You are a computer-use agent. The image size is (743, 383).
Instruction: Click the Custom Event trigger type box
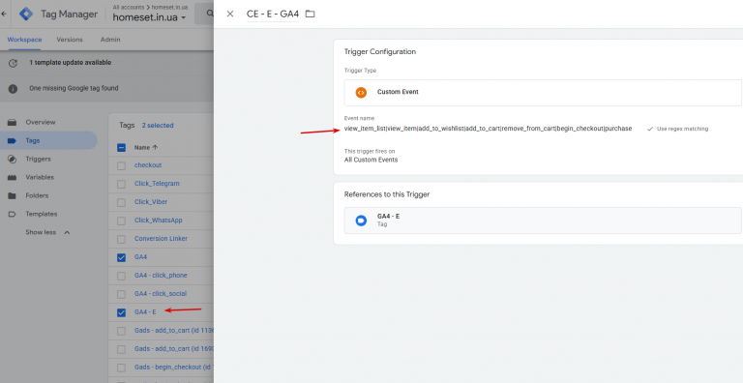click(x=543, y=93)
